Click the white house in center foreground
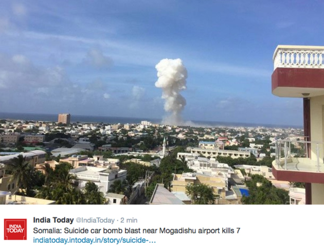The image size is (324, 248). pos(99,178)
